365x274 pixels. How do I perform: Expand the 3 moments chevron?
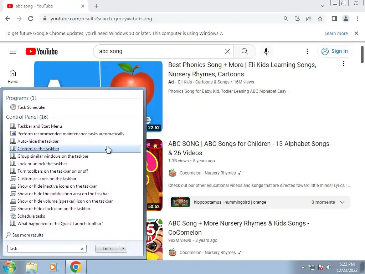(342, 202)
